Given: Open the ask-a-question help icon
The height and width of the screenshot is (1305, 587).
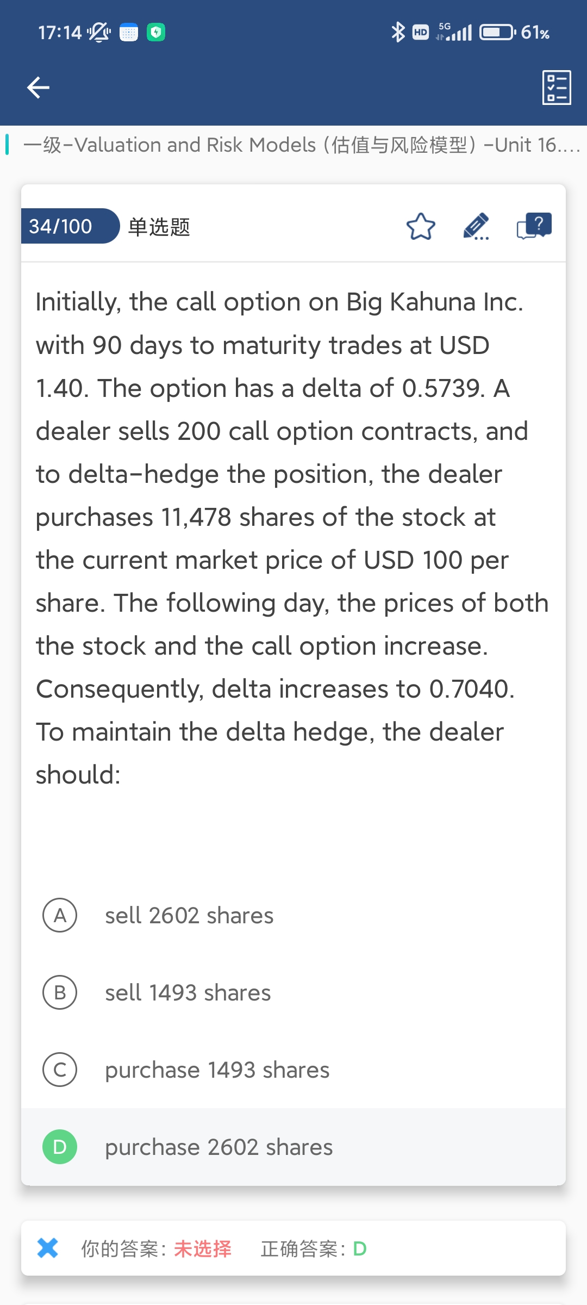Looking at the screenshot, I should coord(534,226).
